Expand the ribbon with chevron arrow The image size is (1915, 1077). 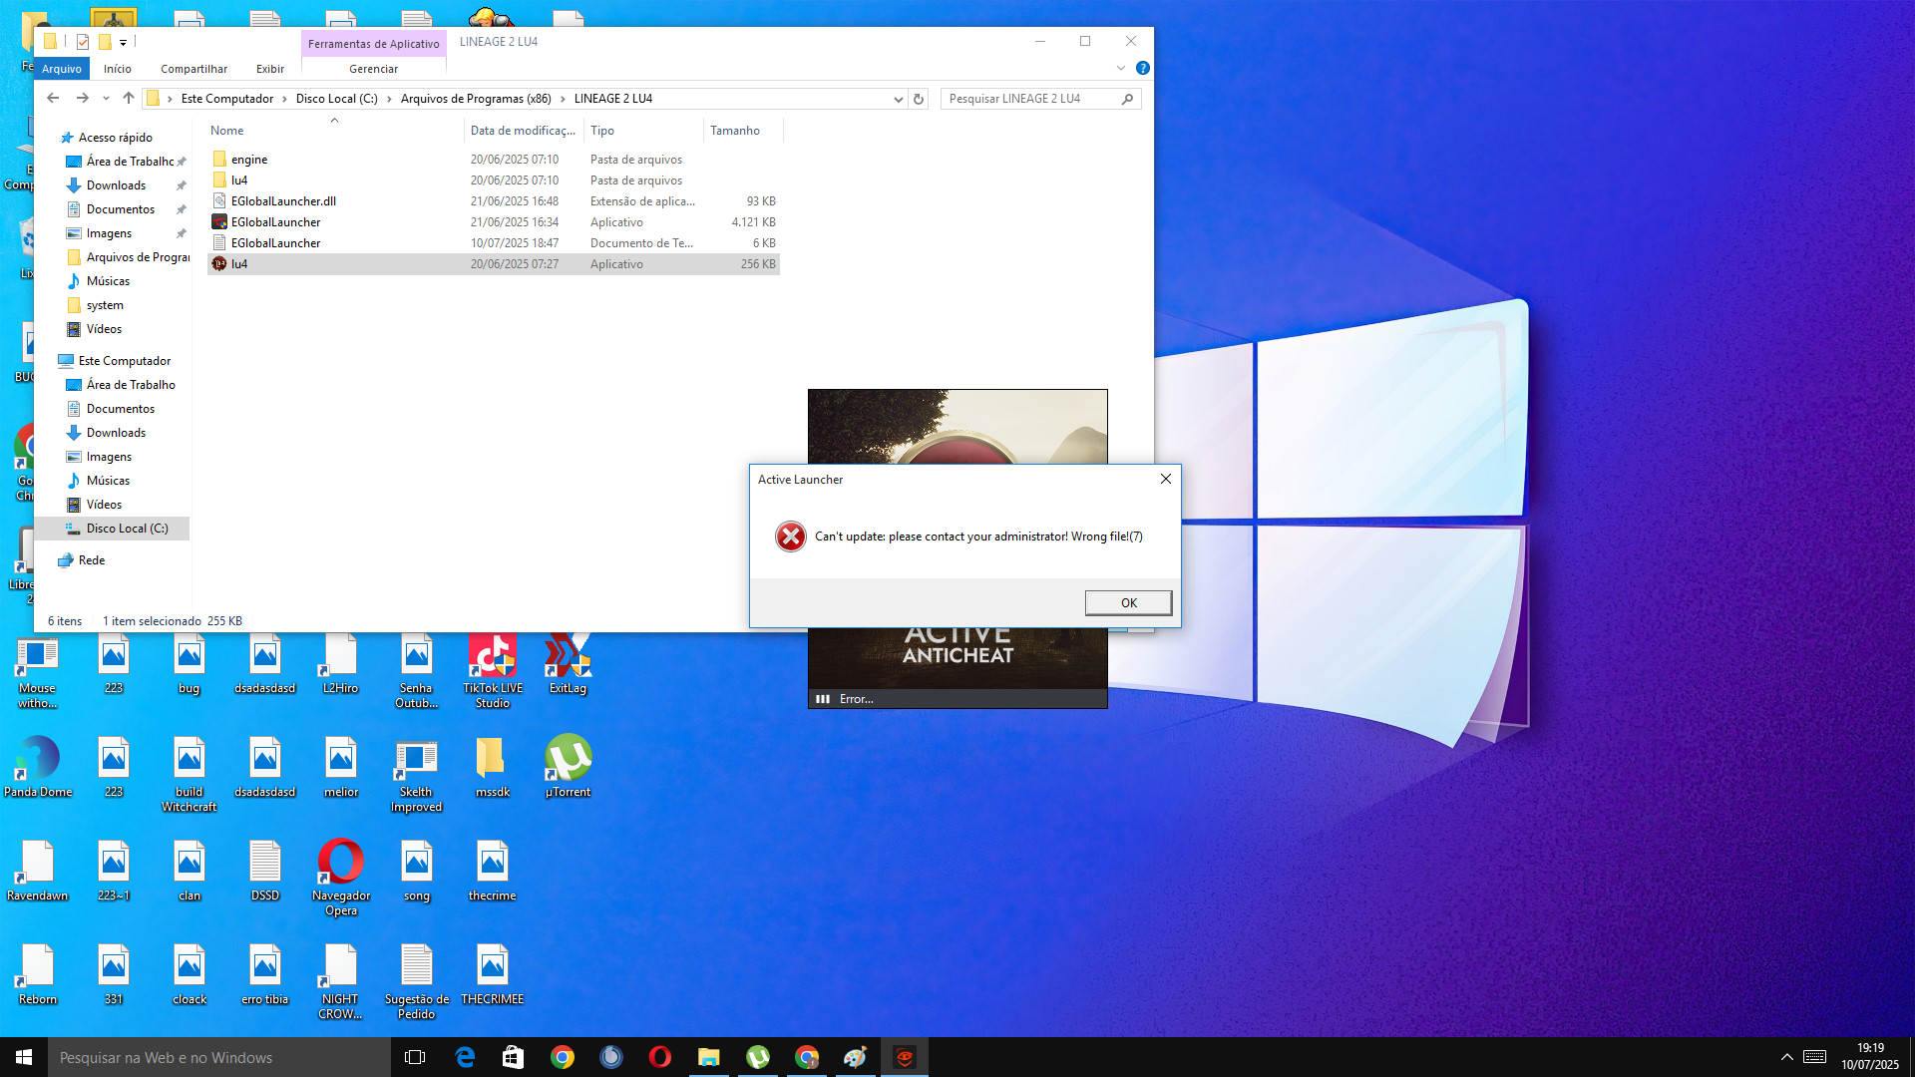click(x=1121, y=68)
